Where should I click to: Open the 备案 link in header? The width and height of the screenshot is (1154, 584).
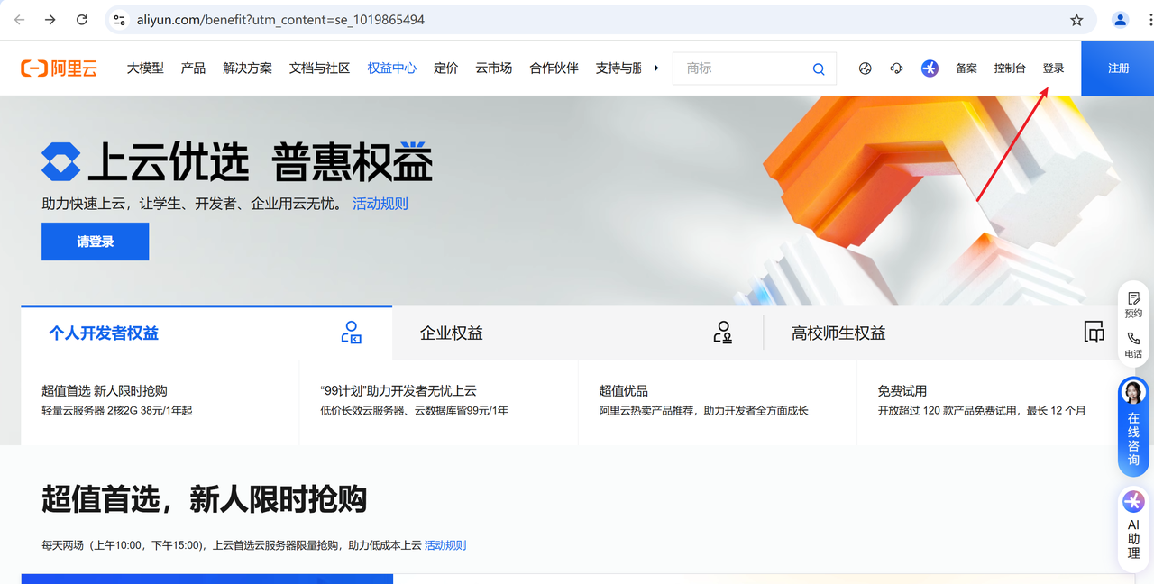coord(966,68)
